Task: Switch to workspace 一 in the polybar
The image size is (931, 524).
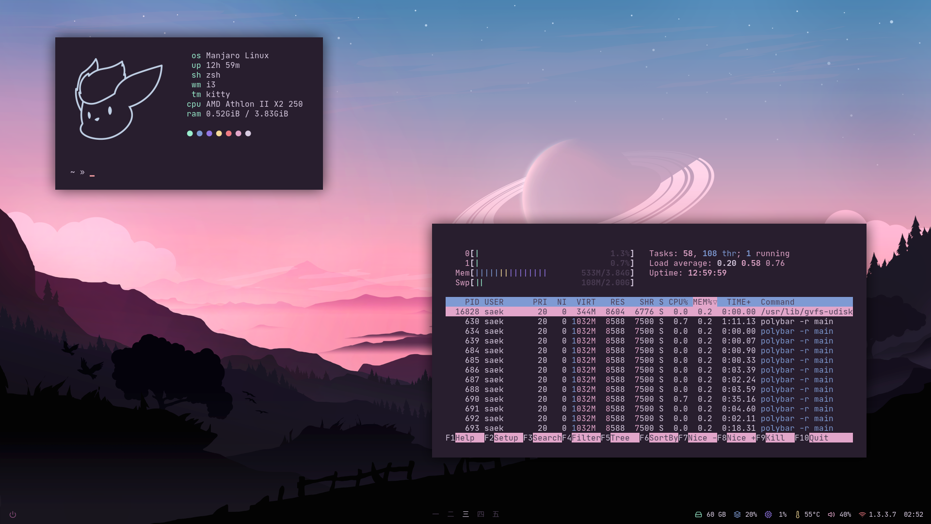Action: 435,514
